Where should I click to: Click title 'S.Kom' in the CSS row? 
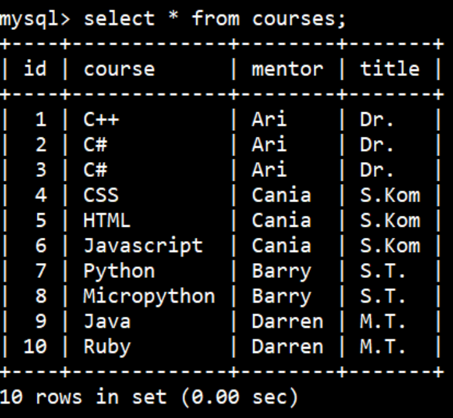[x=390, y=194]
